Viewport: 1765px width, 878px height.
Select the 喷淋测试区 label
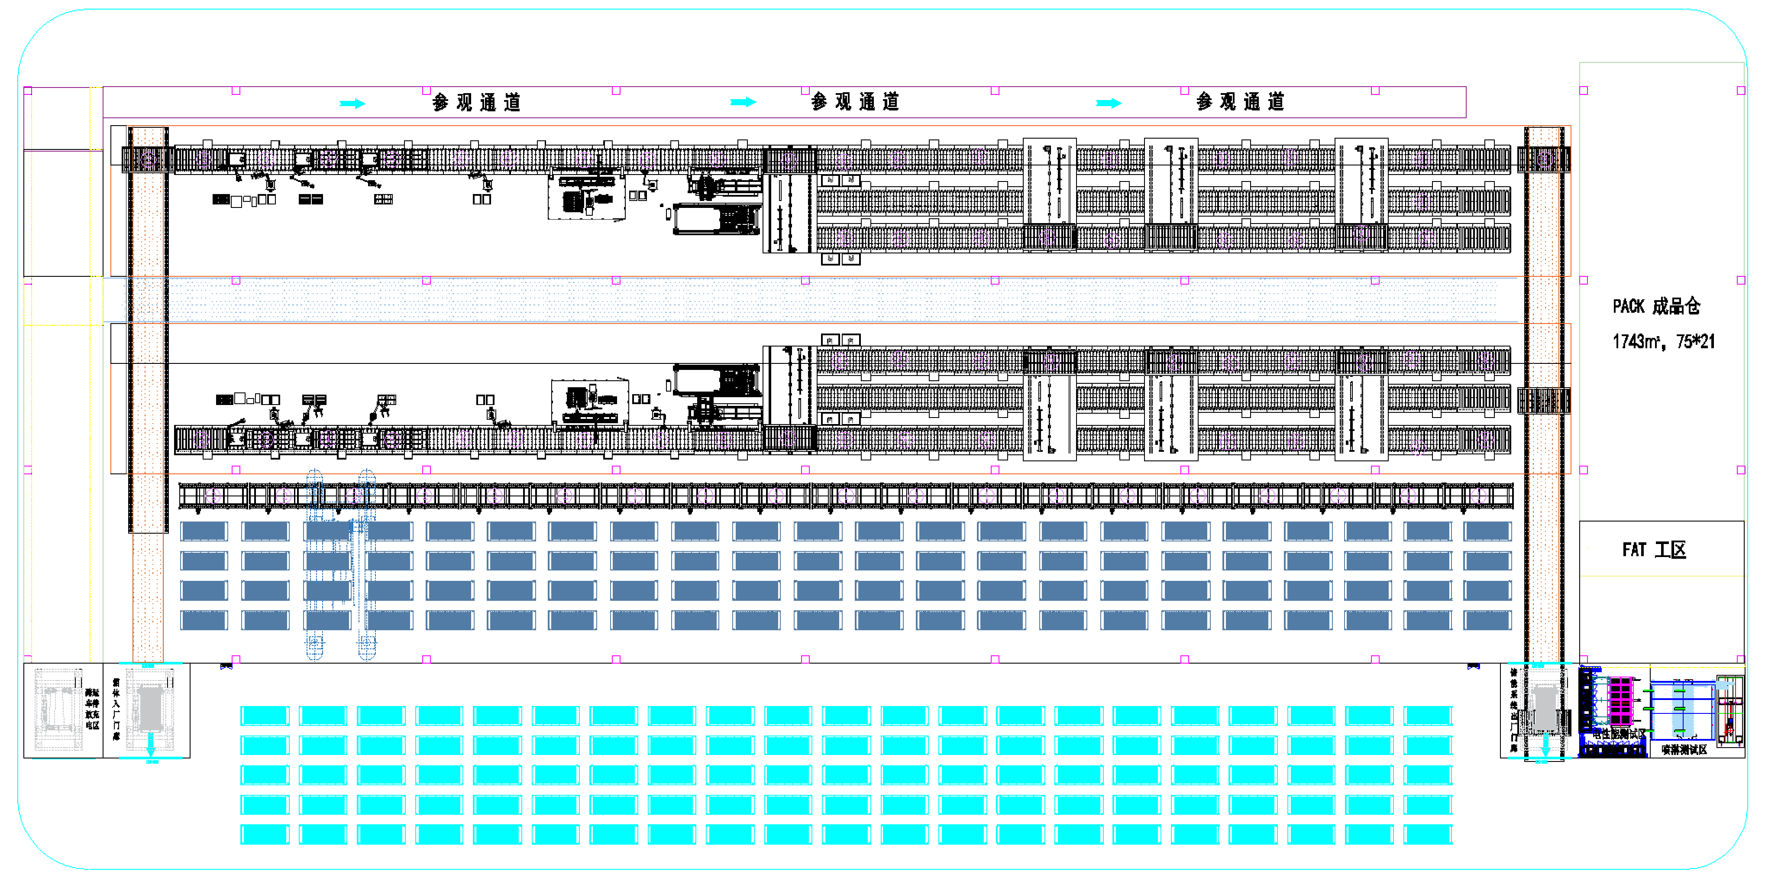pyautogui.click(x=1684, y=750)
